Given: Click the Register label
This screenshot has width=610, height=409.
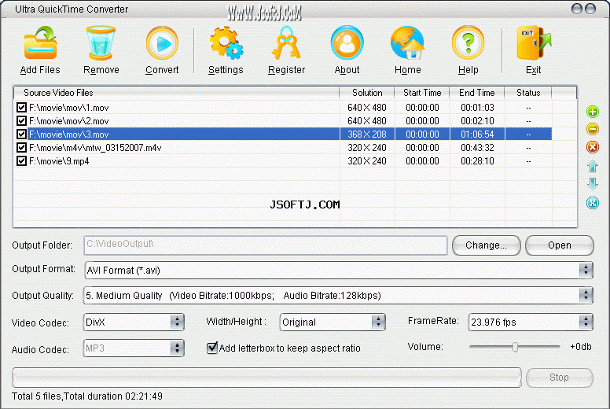Looking at the screenshot, I should [286, 70].
